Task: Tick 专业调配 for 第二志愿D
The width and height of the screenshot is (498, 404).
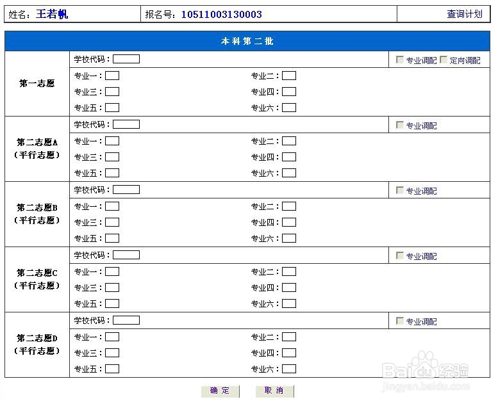Action: 400,321
